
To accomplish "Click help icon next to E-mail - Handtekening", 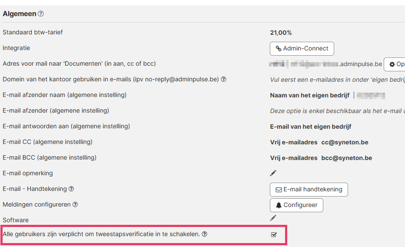I will 71,189.
